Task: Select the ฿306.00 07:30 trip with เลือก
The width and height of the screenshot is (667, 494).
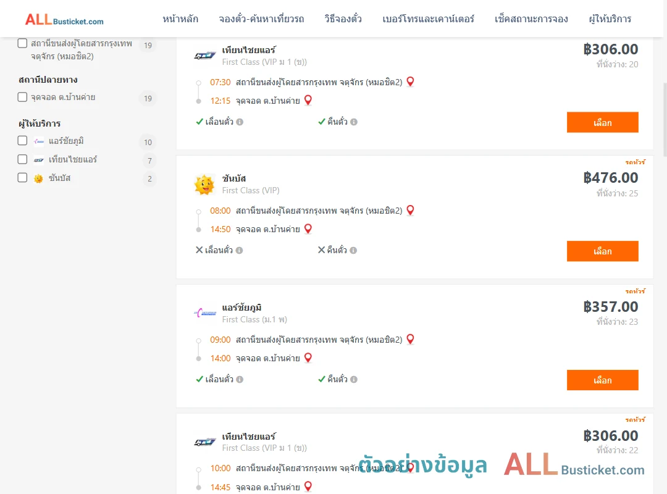Action: [x=602, y=122]
